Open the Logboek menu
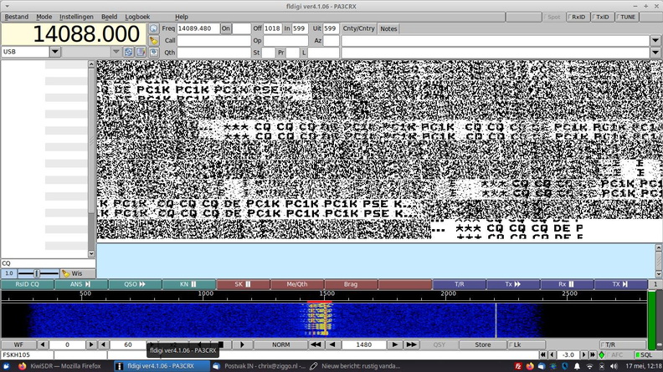The height and width of the screenshot is (372, 663). coord(137,17)
